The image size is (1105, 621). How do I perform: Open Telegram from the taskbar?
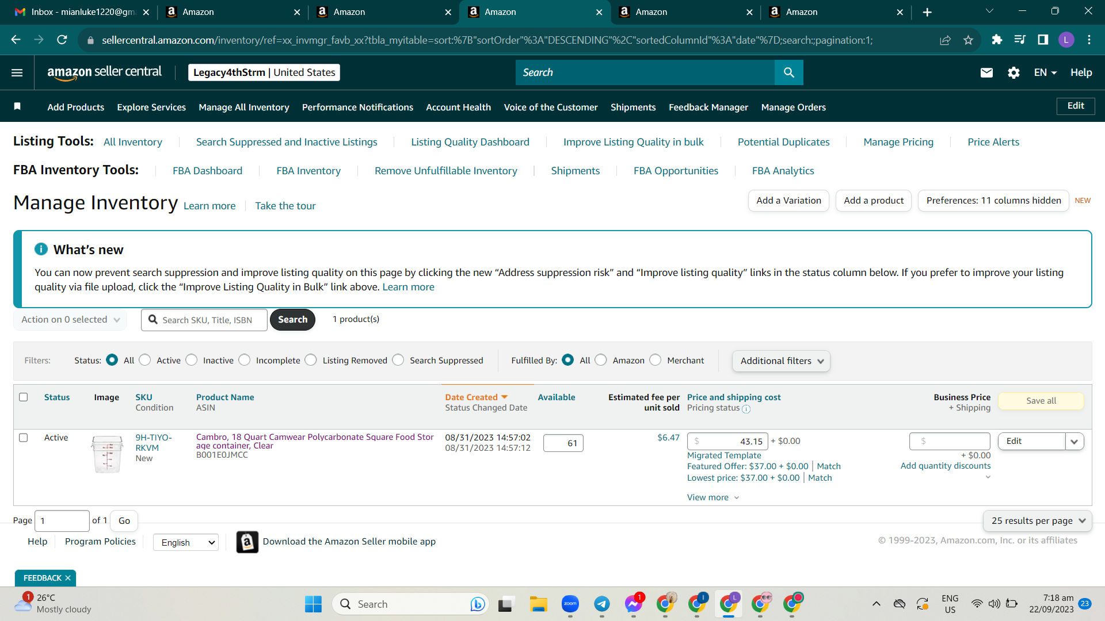tap(602, 604)
